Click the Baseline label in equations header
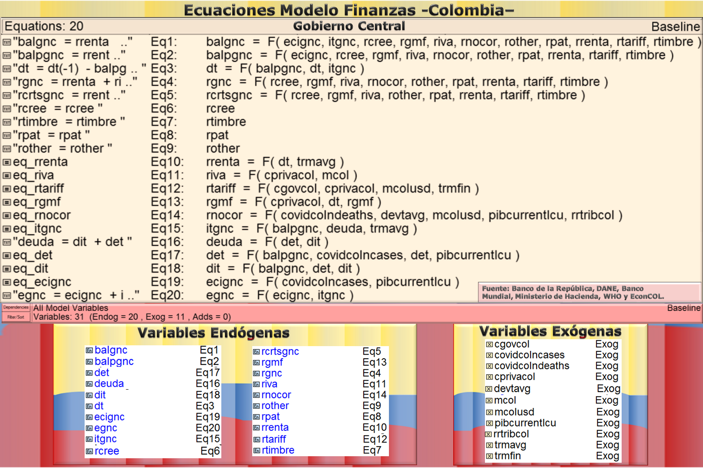Viewport: 703px width, 468px height. 675,27
